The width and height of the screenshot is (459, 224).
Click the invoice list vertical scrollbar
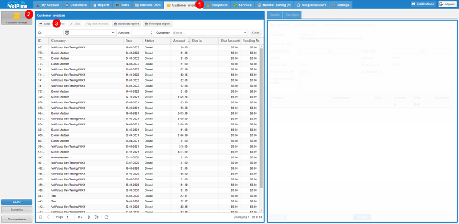[x=261, y=117]
